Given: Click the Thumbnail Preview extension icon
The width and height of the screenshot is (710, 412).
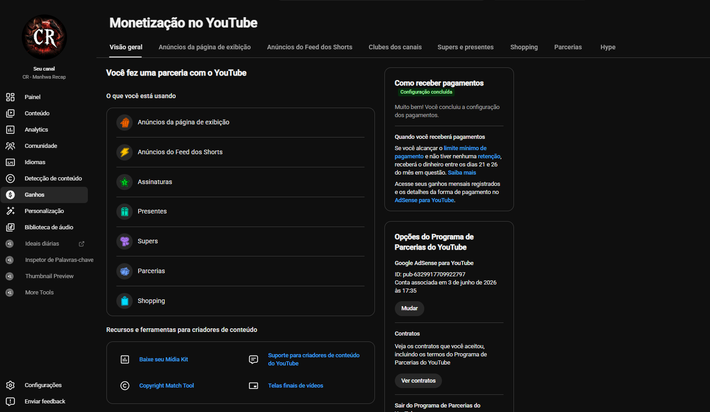Looking at the screenshot, I should [x=10, y=276].
